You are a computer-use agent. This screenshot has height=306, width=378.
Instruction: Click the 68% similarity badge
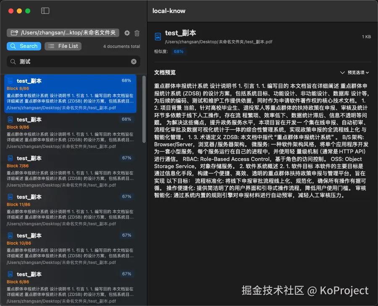(179, 51)
